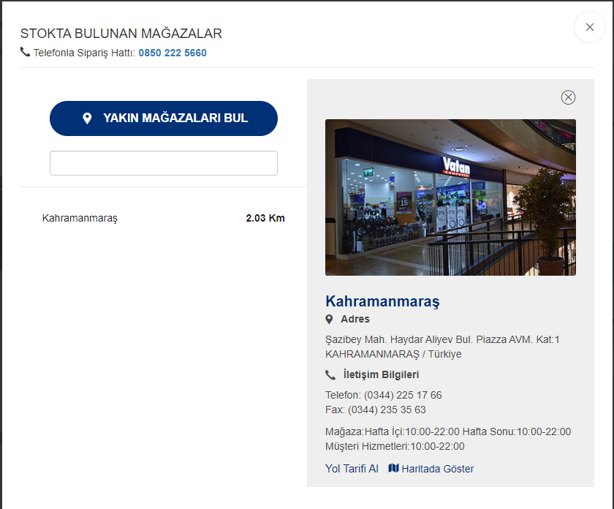Open directions via Yol Tarifi Al
This screenshot has height=509, width=614.
(x=352, y=469)
